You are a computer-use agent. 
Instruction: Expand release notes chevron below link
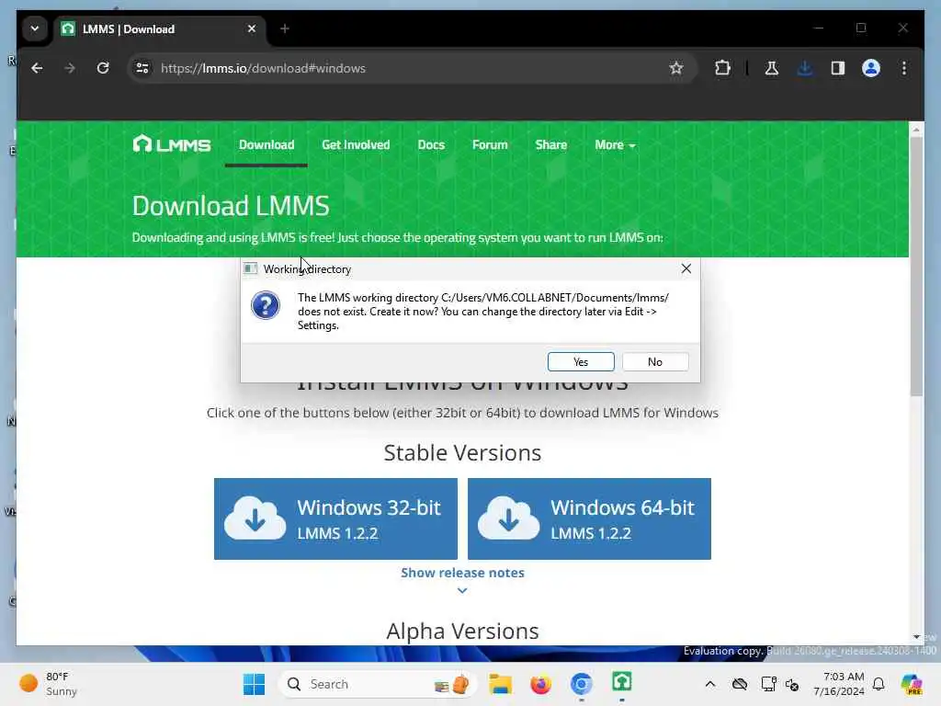point(462,591)
